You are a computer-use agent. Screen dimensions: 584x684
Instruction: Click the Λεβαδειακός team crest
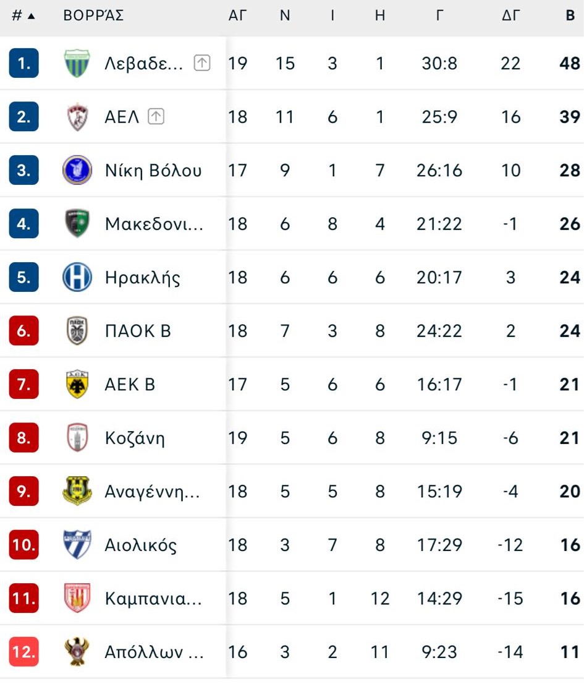point(77,63)
